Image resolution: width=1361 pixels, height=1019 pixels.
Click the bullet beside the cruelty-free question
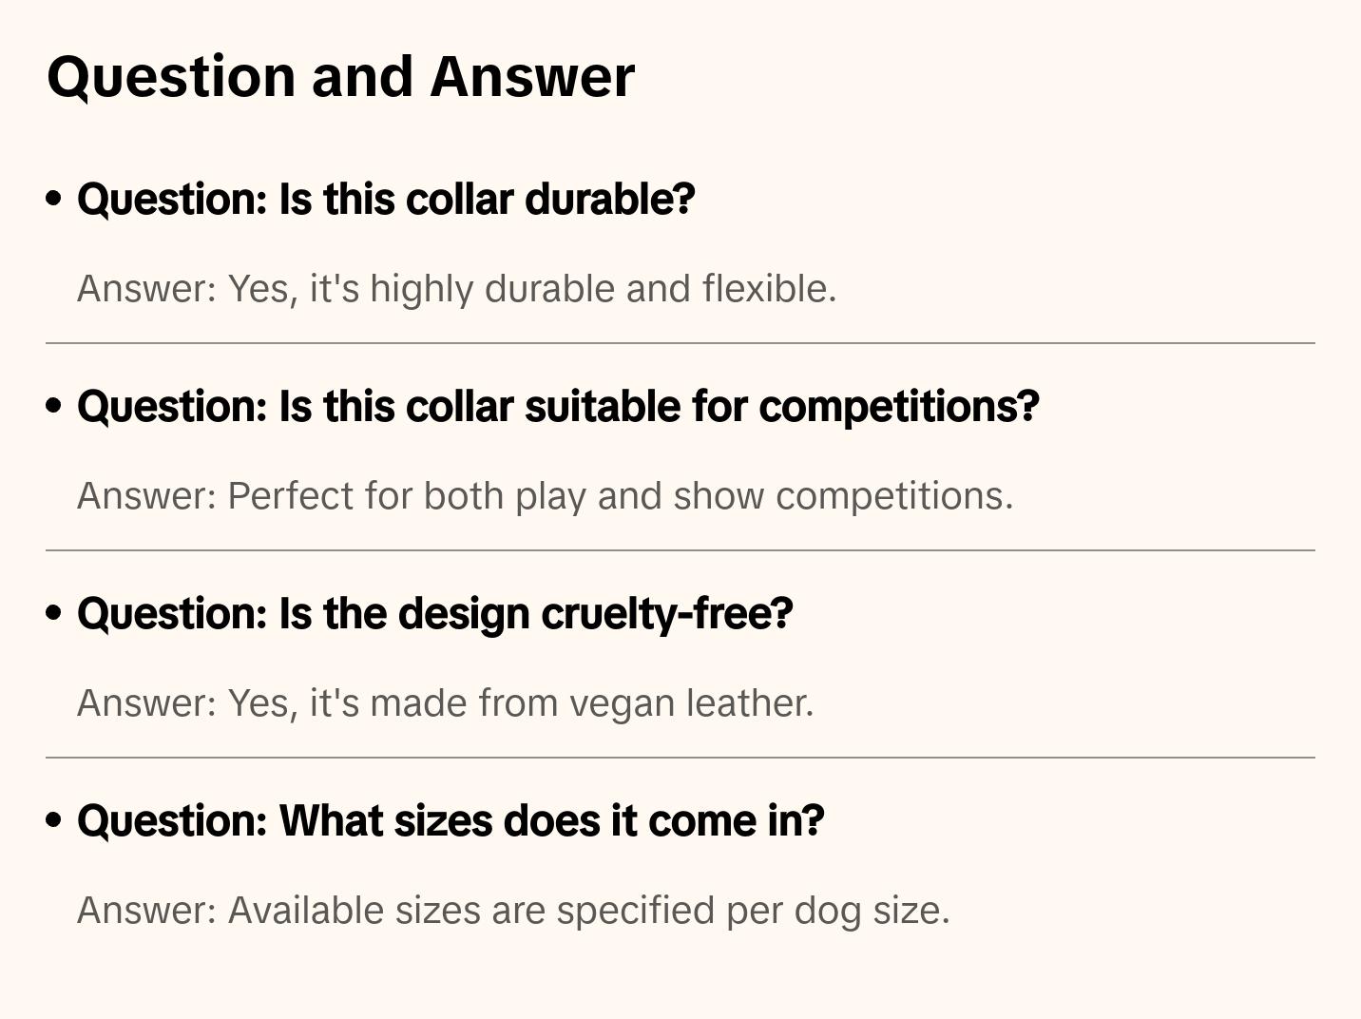coord(54,613)
